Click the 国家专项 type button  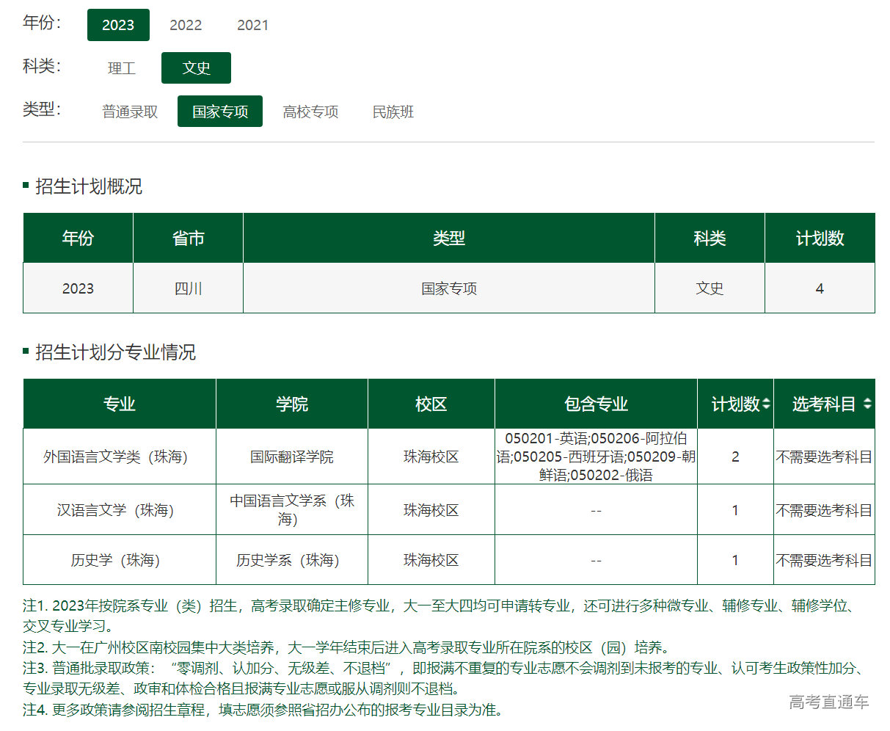[220, 112]
